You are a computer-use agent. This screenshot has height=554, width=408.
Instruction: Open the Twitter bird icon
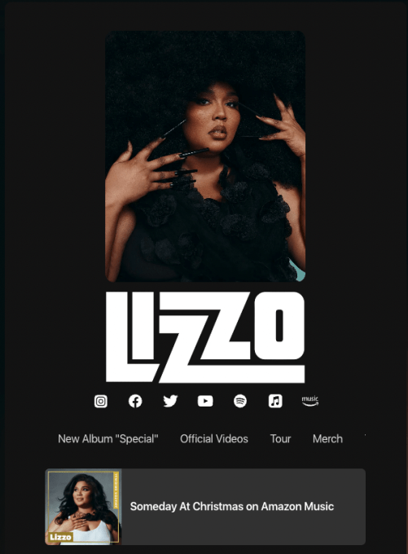170,401
